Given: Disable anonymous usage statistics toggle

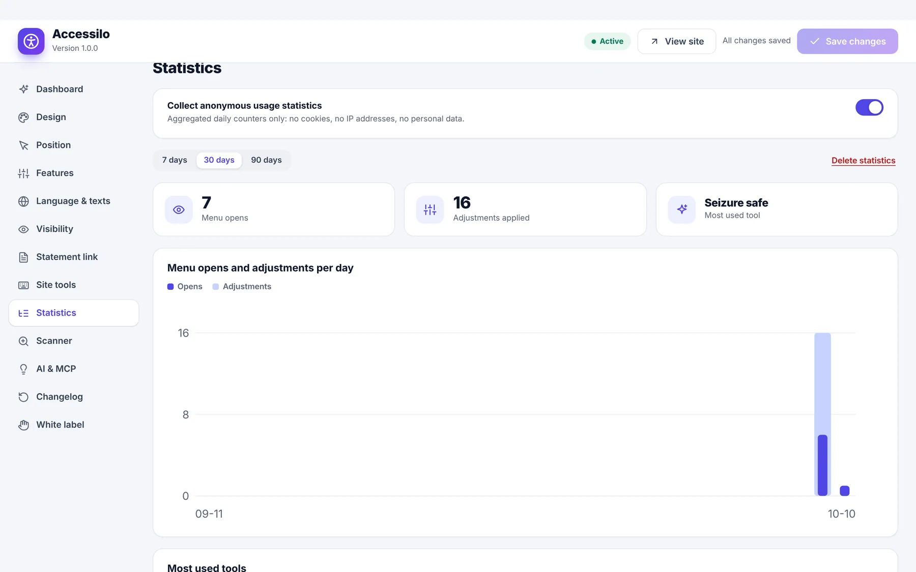Looking at the screenshot, I should tap(869, 107).
